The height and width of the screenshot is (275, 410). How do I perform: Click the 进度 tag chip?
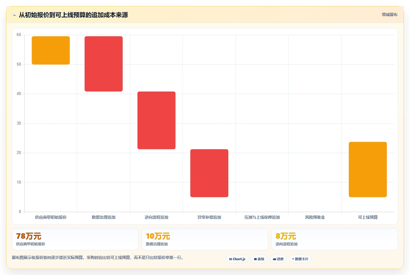pos(278,259)
